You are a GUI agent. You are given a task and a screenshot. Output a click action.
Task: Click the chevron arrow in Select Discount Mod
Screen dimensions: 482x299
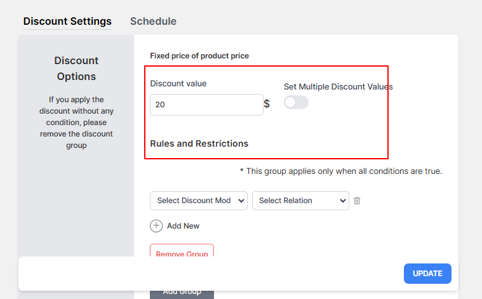point(241,201)
